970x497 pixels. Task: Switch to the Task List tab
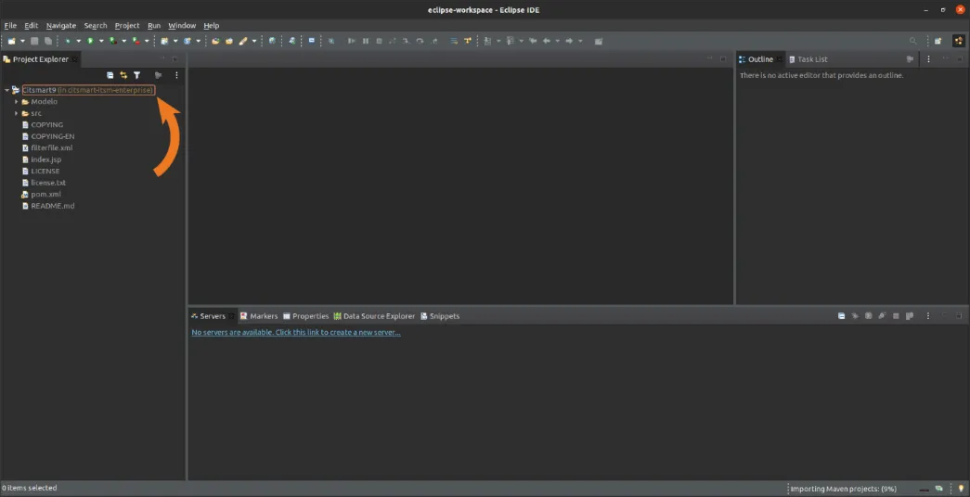tap(808, 59)
